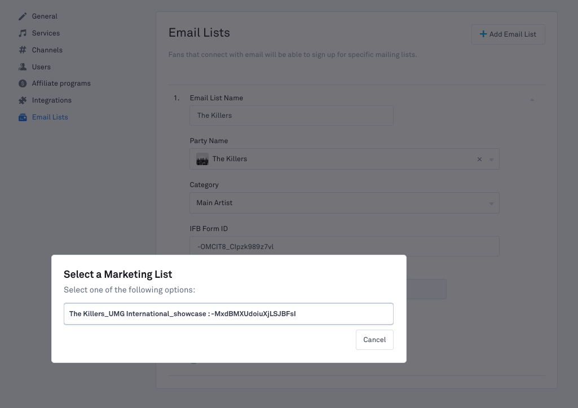This screenshot has height=408, width=578.
Task: Click the Integrations puzzle icon
Action: pos(23,100)
